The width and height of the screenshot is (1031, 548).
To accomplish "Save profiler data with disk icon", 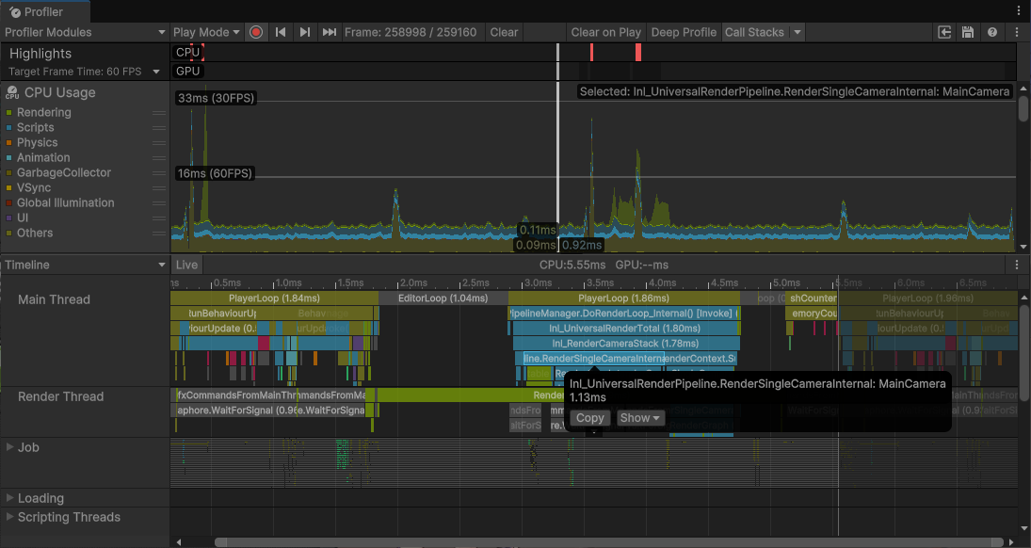I will pyautogui.click(x=968, y=32).
